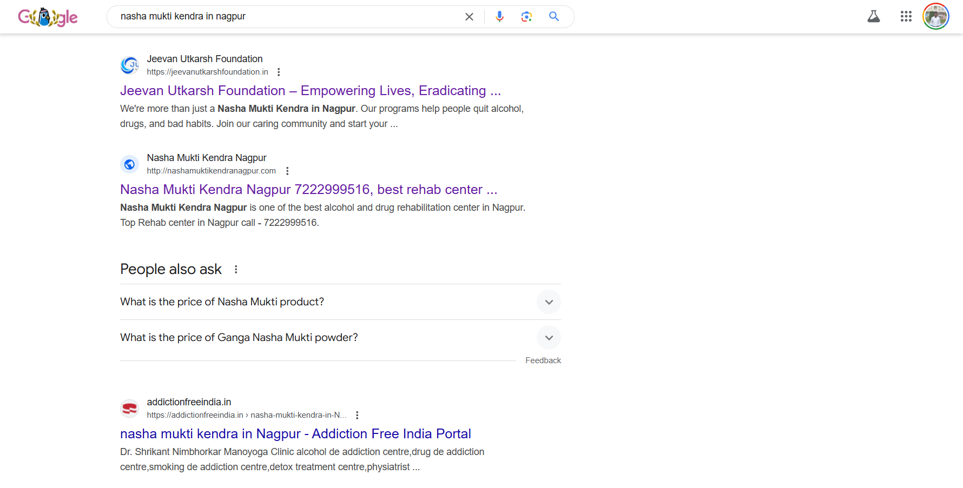Expand the Ganga Nasha Mukti powder question
The height and width of the screenshot is (488, 963).
tap(549, 338)
